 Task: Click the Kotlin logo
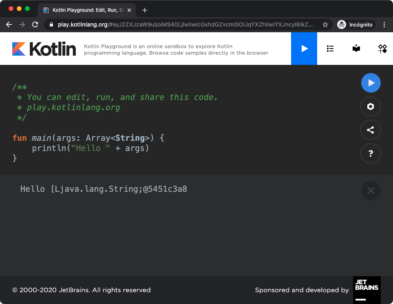pyautogui.click(x=44, y=48)
